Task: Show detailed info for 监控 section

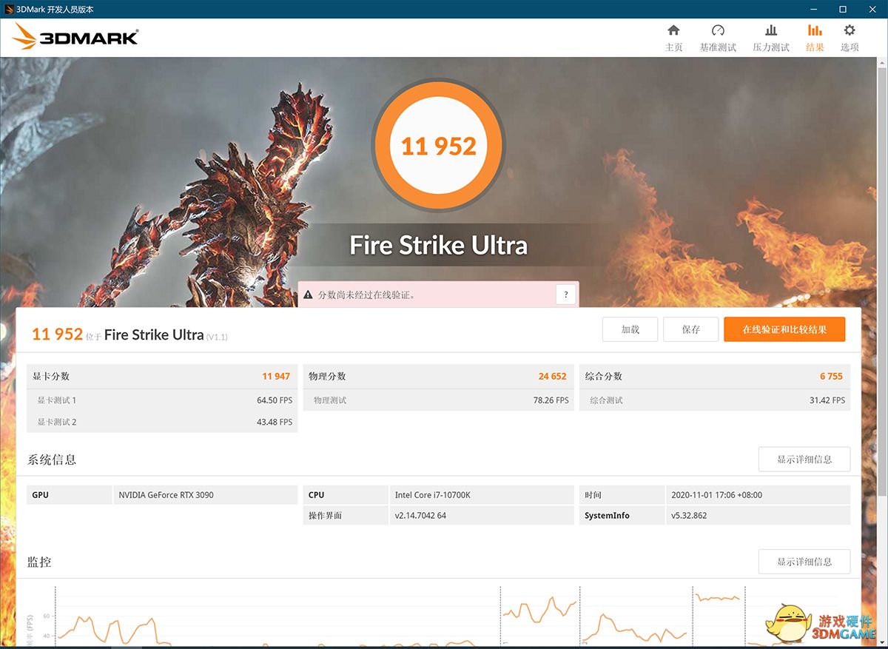Action: 804,562
